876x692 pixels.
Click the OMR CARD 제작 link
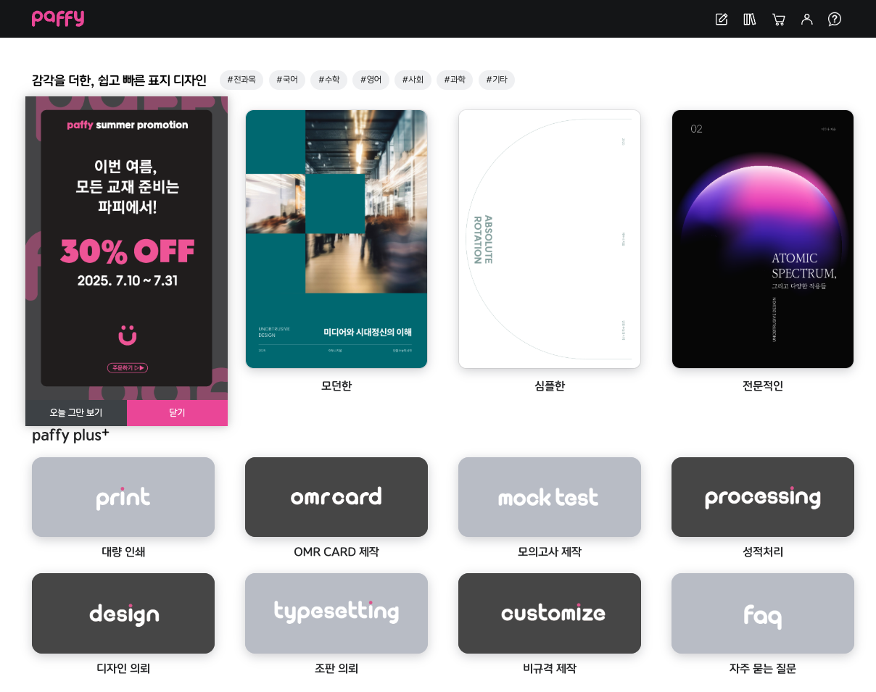click(336, 552)
